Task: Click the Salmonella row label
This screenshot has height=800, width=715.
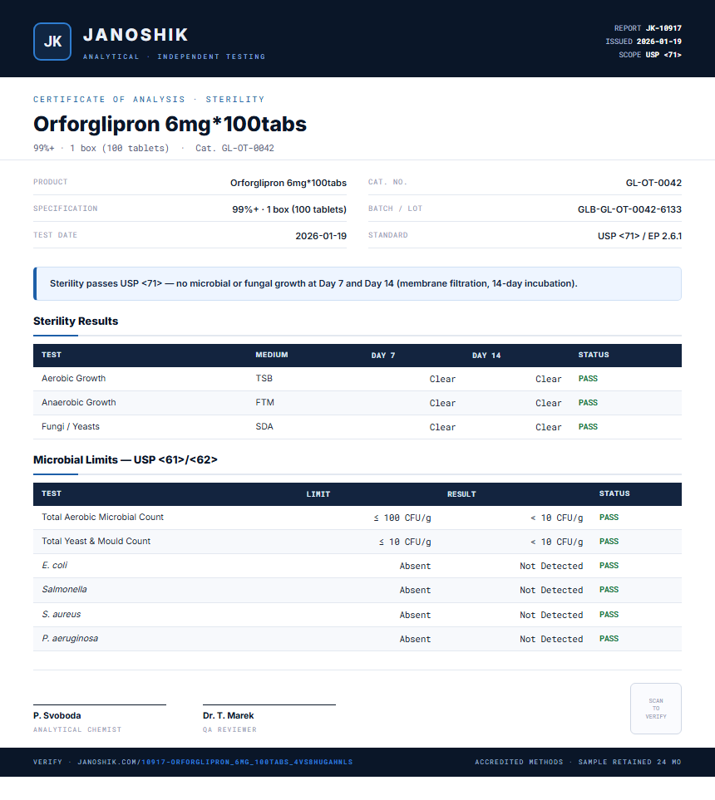Action: 64,589
